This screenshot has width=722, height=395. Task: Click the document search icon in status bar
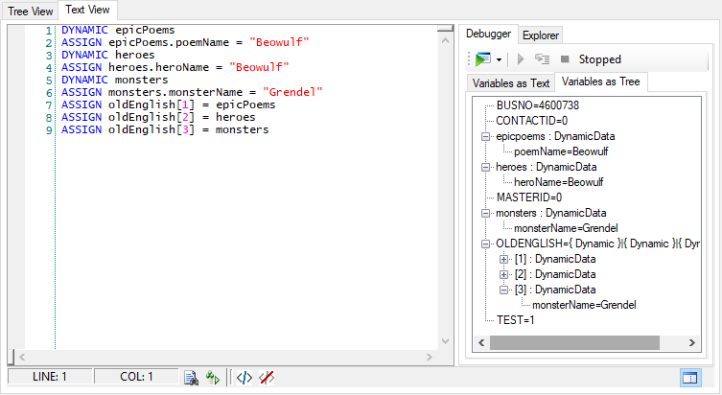[191, 378]
